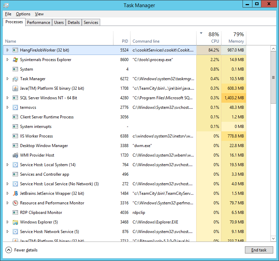The height and width of the screenshot is (261, 279).
Task: Click the Windows Explorer folder icon
Action: (15, 222)
